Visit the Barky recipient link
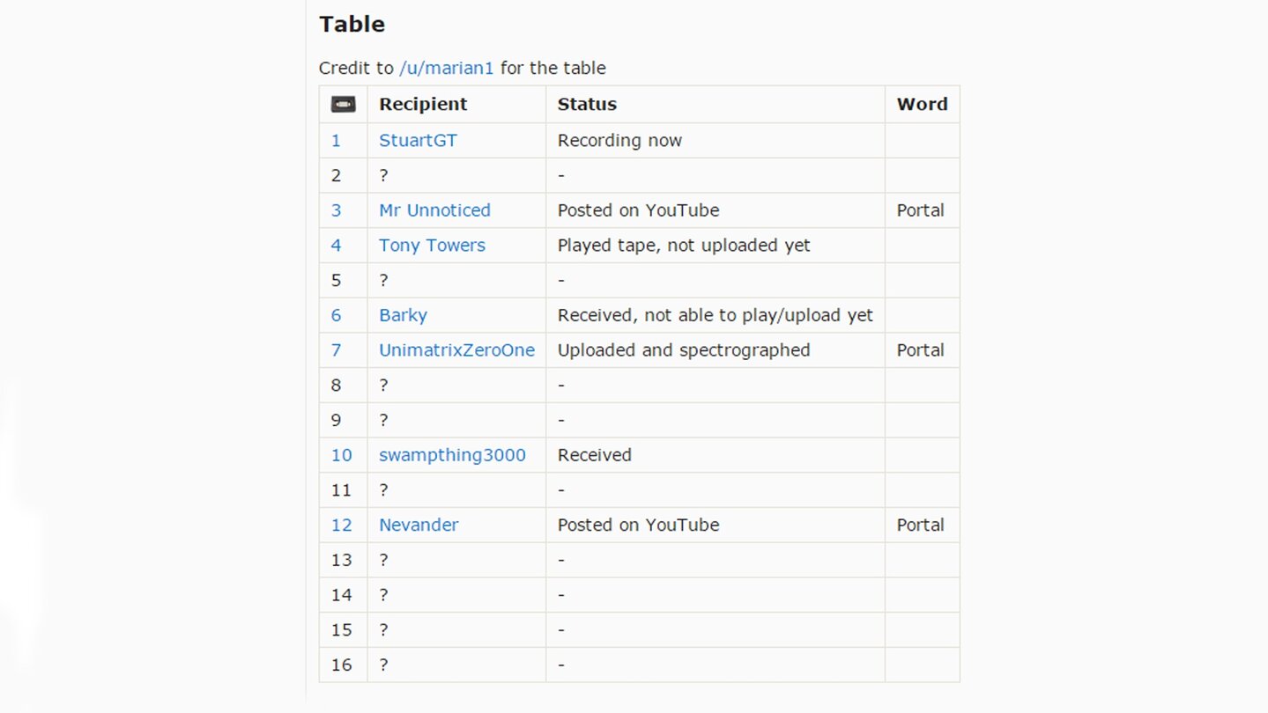 tap(403, 315)
